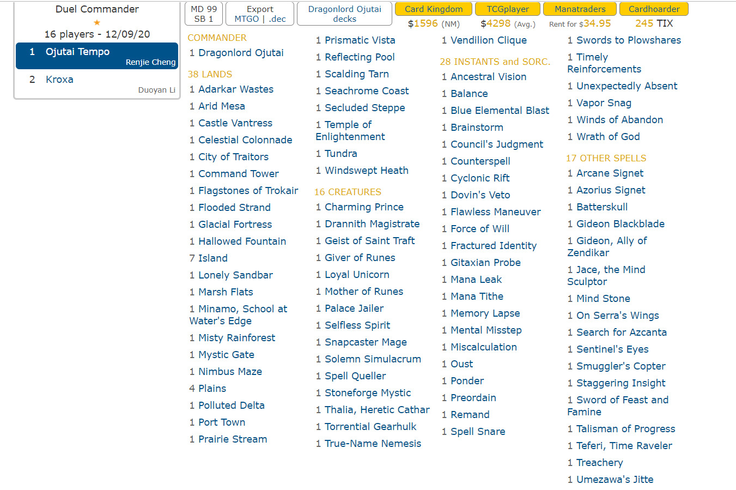The height and width of the screenshot is (490, 736).
Task: Click the Vendilion Clique card link
Action: pos(488,40)
